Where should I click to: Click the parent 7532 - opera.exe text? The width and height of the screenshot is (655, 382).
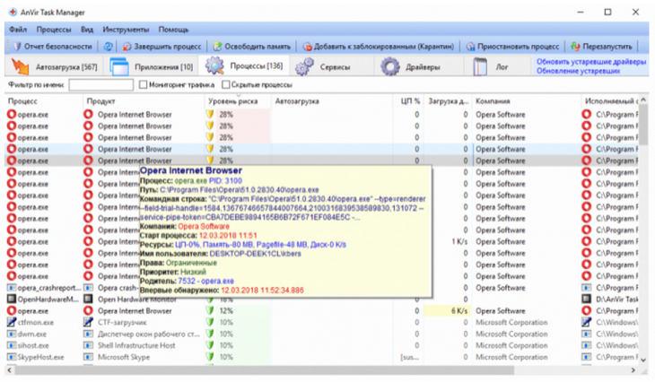point(206,281)
